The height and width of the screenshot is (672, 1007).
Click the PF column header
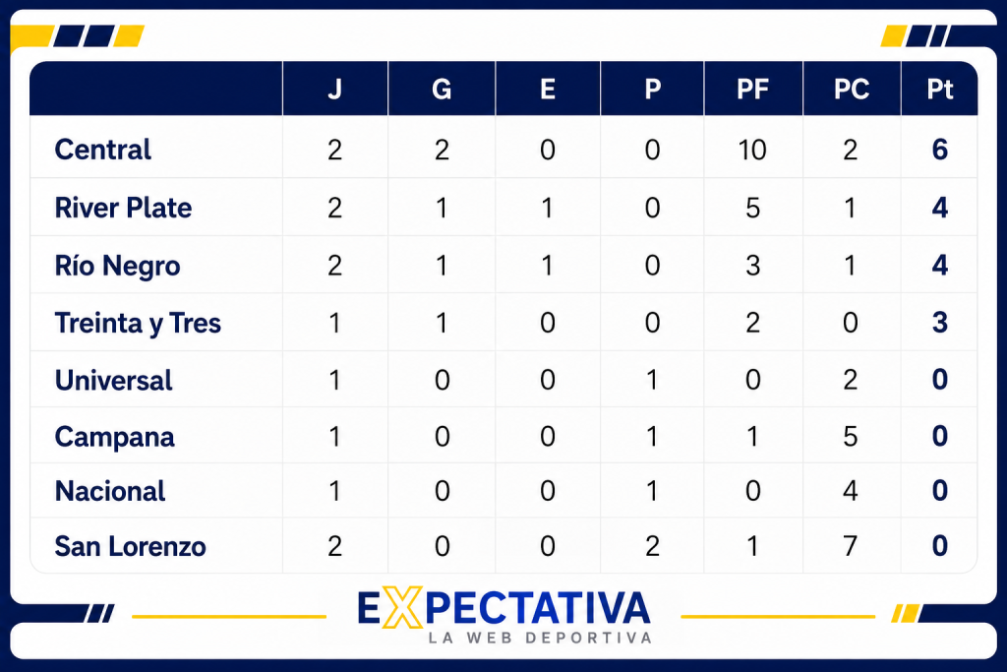pyautogui.click(x=752, y=89)
